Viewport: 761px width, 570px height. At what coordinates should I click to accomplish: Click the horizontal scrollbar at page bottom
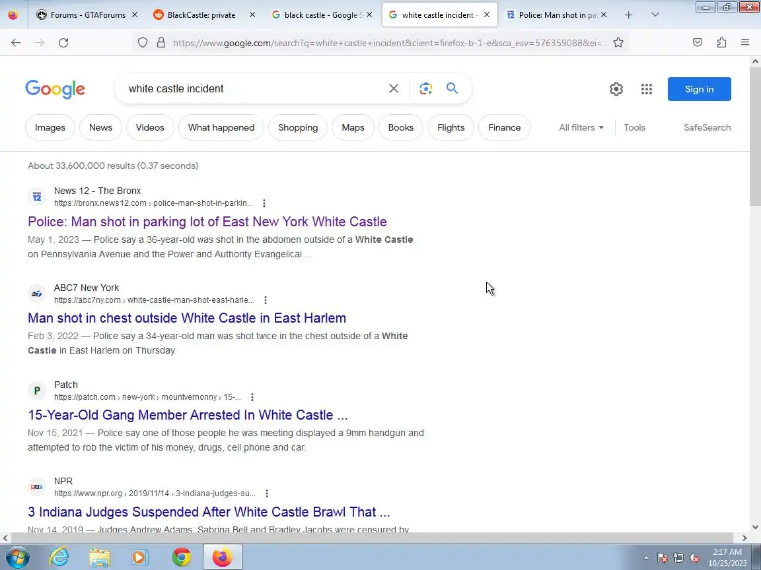pos(372,538)
